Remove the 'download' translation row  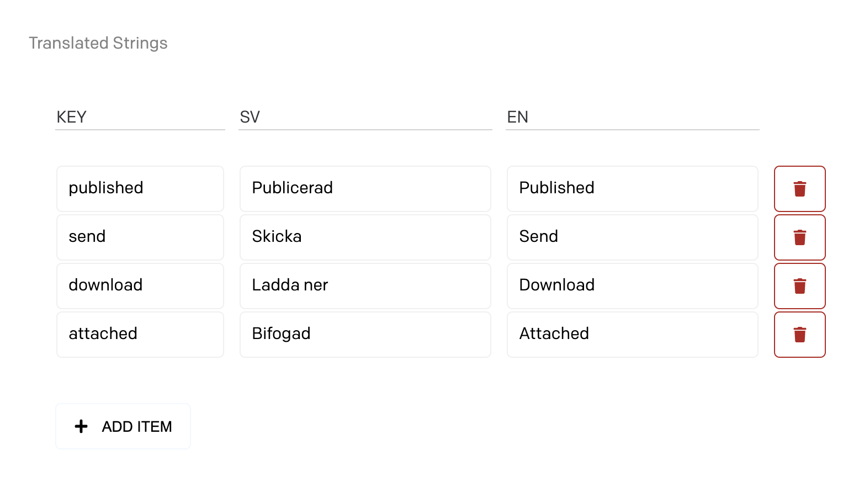click(x=799, y=286)
